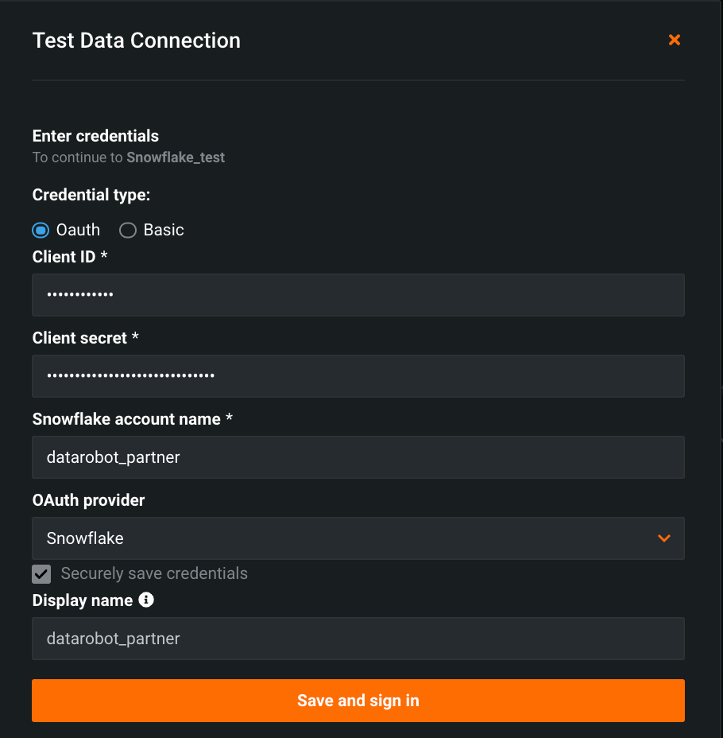Focus the Client secret input field

(x=358, y=376)
